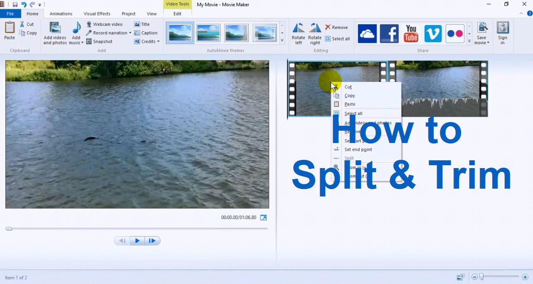Step to next frame
This screenshot has width=533, height=284.
click(152, 241)
